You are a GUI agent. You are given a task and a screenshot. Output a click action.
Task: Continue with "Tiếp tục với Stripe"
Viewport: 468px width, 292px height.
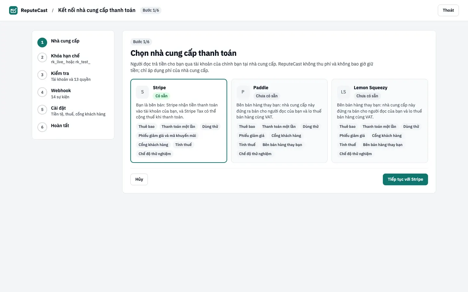405,179
